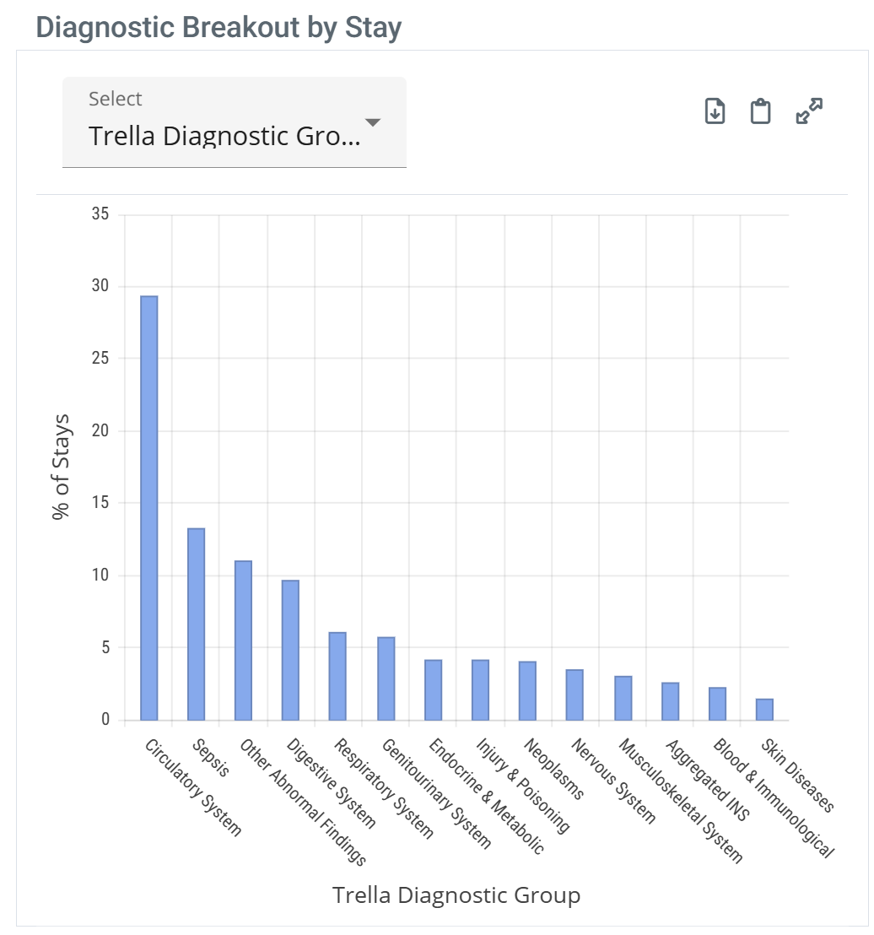Click the Sepsis bar
This screenshot has height=935, width=874.
pos(197,624)
